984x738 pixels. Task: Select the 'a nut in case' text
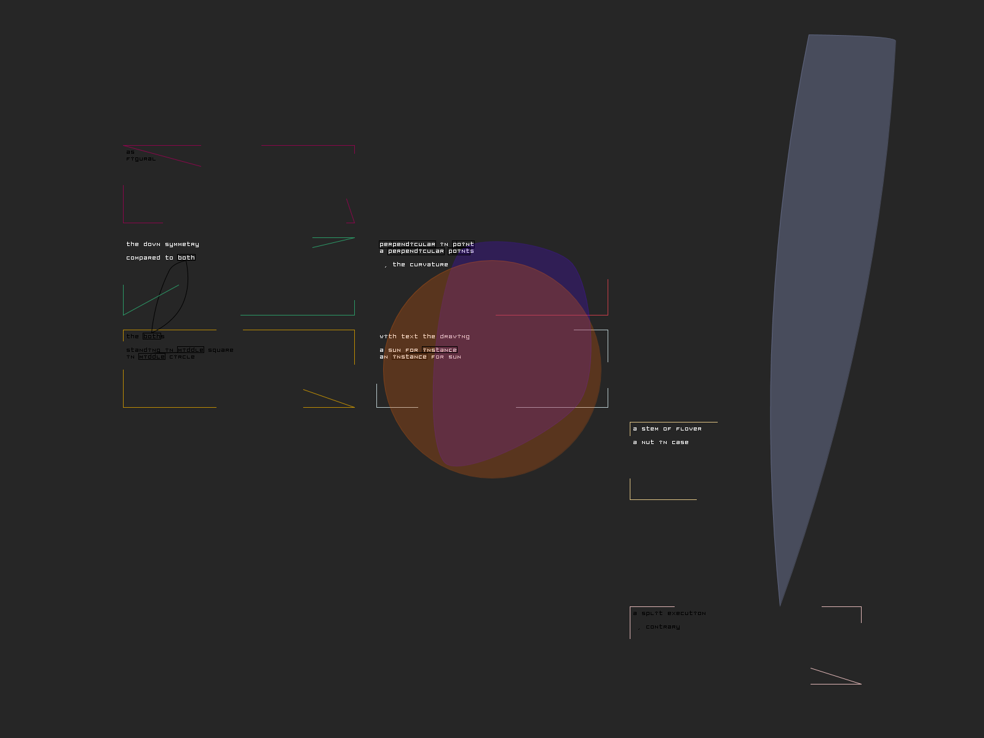661,442
